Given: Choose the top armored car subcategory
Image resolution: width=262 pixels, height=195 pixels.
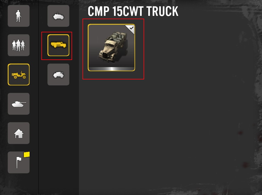Looking at the screenshot, I should (58, 16).
